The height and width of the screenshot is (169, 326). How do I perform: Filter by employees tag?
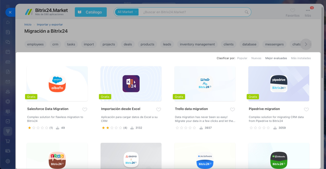pos(35,44)
